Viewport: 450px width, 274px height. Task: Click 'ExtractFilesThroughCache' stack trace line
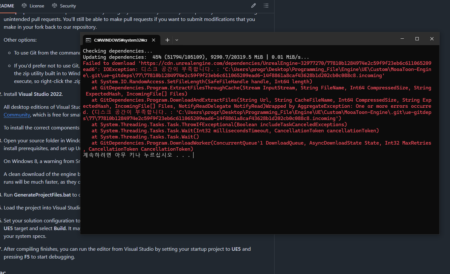click(x=261, y=87)
